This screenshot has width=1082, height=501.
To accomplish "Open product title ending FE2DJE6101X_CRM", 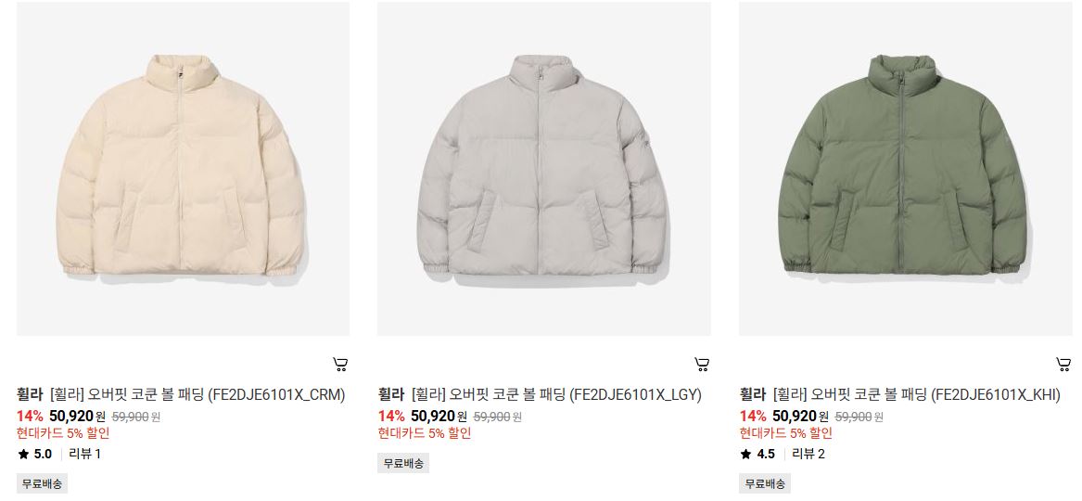I will click(197, 394).
